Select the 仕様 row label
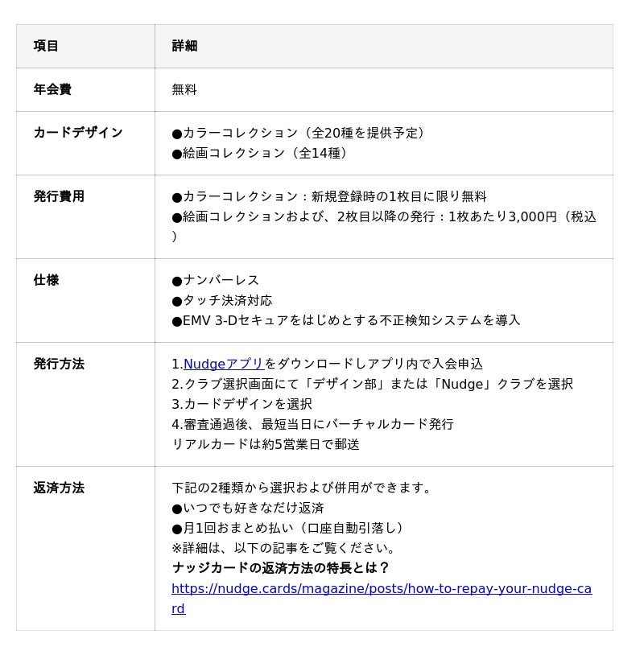This screenshot has height=655, width=644. (46, 281)
